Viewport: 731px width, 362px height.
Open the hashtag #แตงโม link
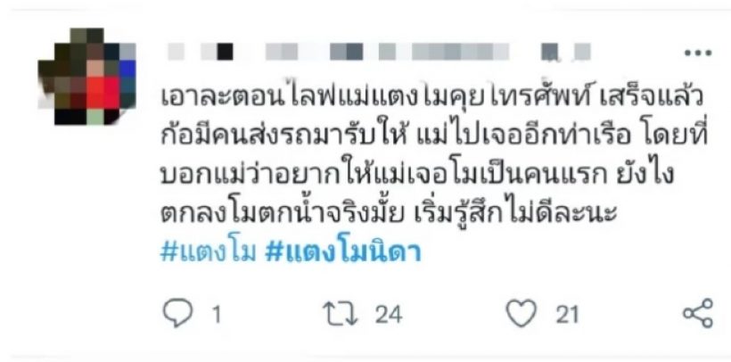(x=209, y=252)
